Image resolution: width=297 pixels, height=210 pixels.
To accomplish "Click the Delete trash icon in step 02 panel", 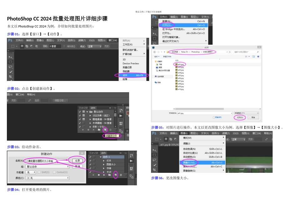I will click(110, 130).
